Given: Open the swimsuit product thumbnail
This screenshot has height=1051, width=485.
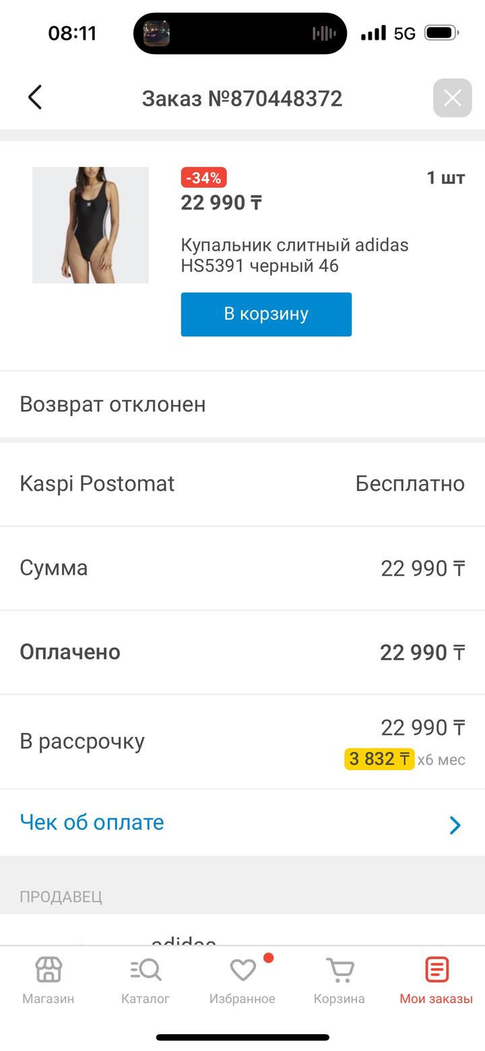Looking at the screenshot, I should 90,225.
